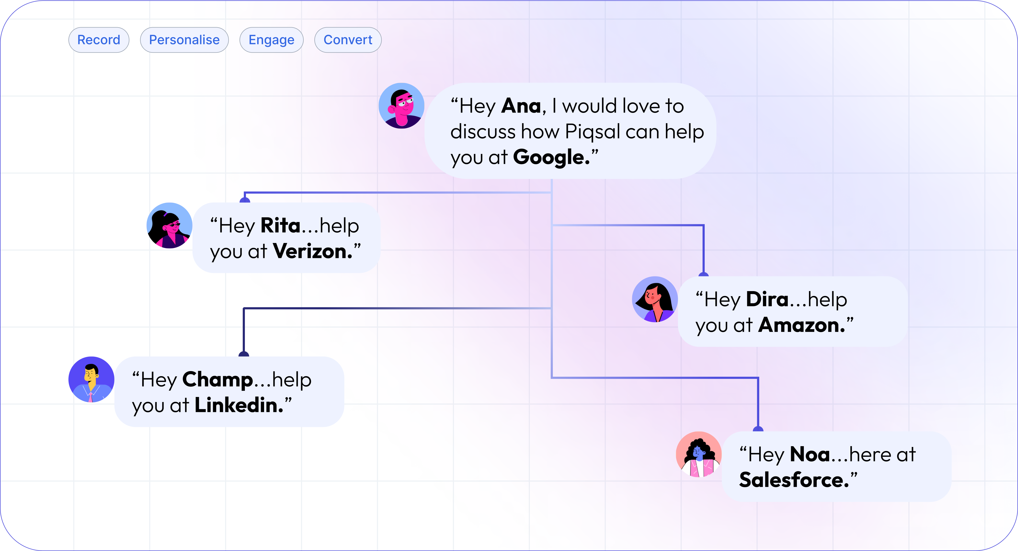
Task: Open the Hey Champ Linkedin bubble
Action: (229, 392)
